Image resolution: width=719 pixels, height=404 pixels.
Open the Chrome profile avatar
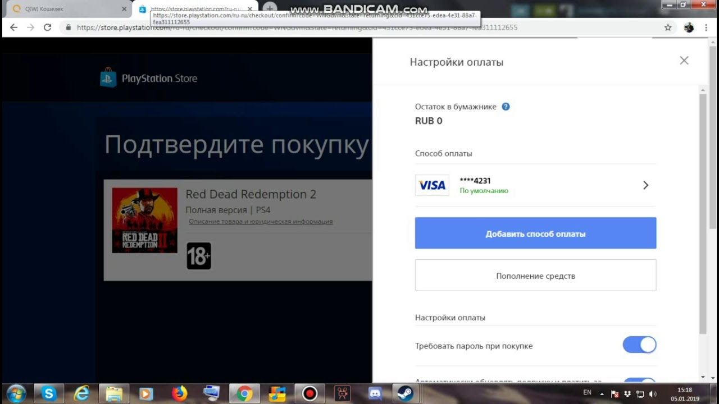click(x=689, y=27)
